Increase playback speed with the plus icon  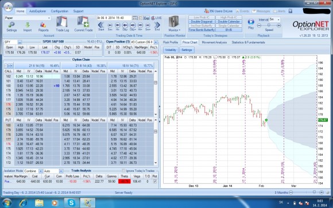pos(278,25)
